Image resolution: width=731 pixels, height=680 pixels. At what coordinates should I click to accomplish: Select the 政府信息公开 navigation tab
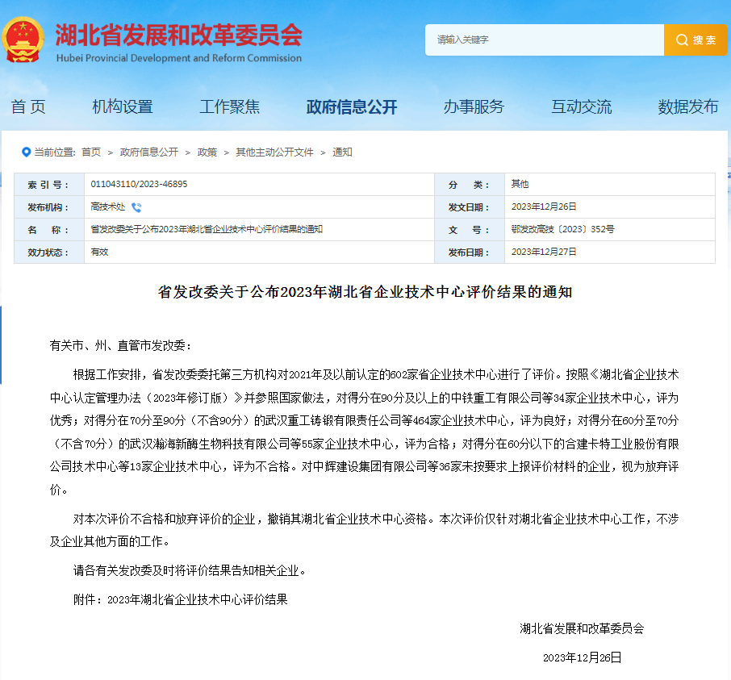point(352,106)
